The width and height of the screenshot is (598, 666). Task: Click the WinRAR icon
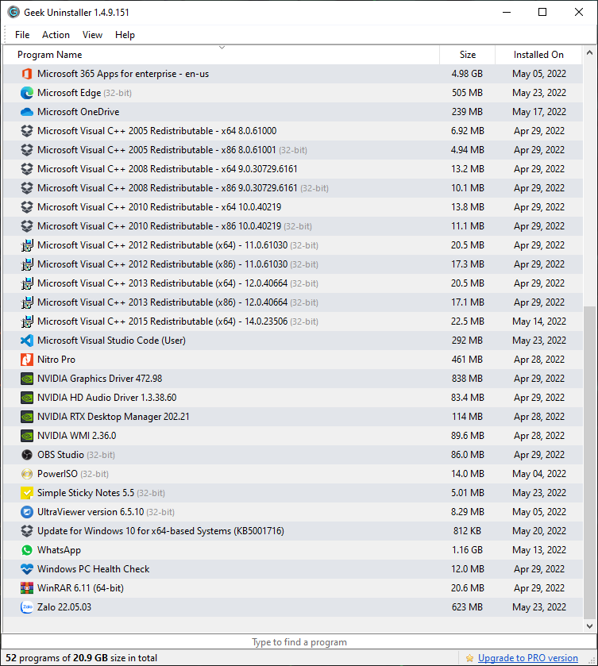point(27,588)
